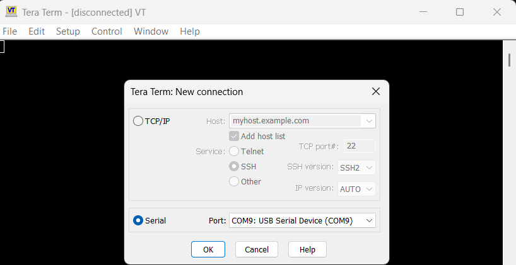Open the Control menu

(x=107, y=31)
